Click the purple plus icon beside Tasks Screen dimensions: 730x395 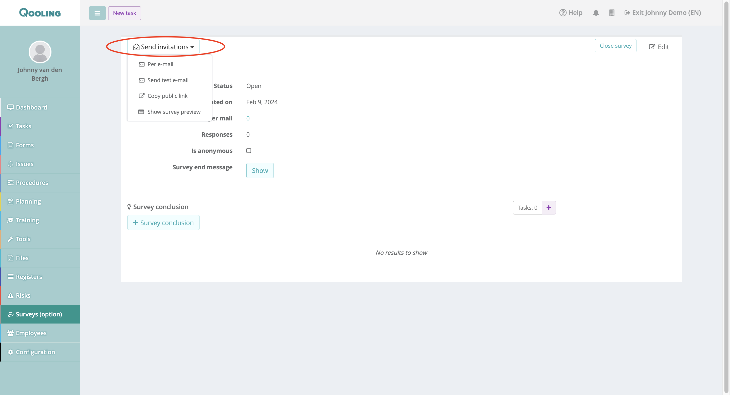[x=549, y=208]
